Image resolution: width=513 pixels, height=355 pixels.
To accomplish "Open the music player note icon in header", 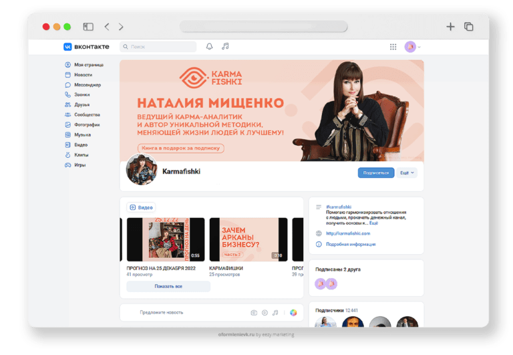I will coord(225,47).
